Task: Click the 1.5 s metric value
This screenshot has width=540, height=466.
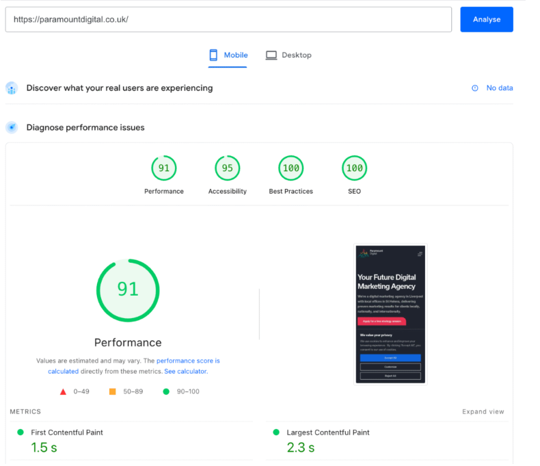Action: (44, 448)
